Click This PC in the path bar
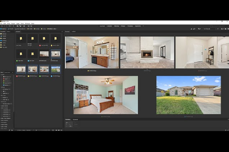The width and height of the screenshot is (229, 152). coord(11,29)
